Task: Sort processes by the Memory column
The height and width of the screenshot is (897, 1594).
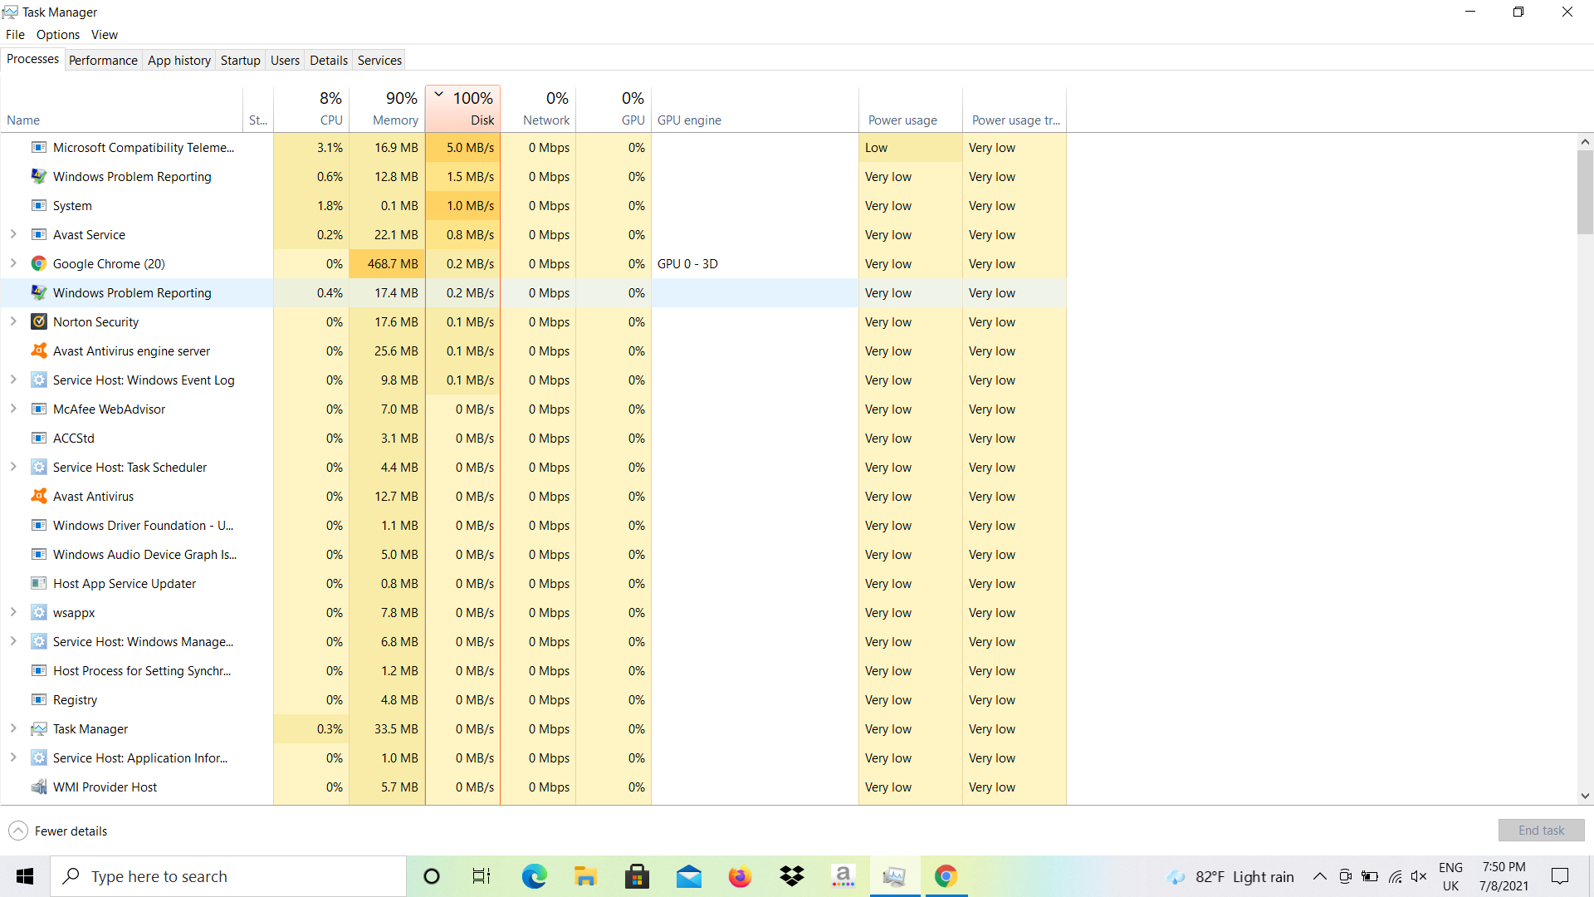Action: click(x=387, y=109)
